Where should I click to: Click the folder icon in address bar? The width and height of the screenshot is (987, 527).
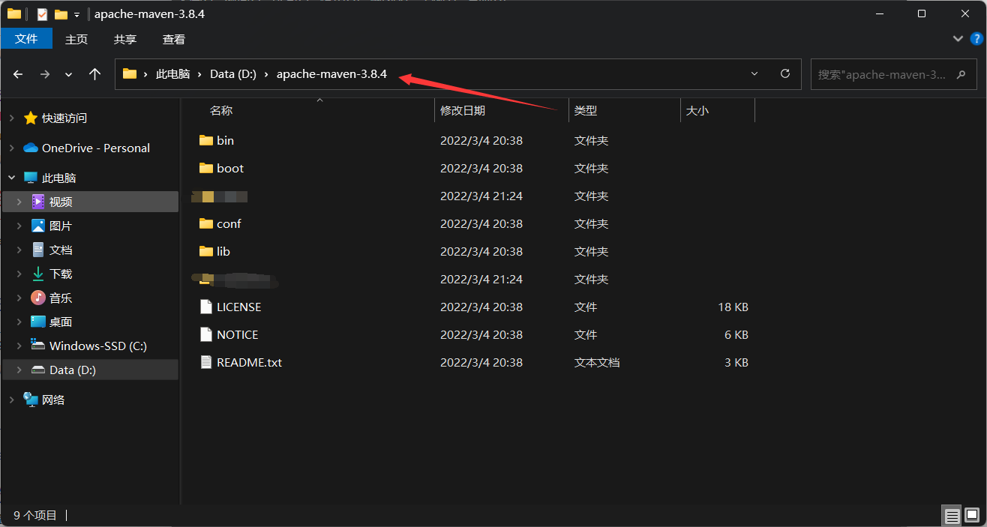coord(130,74)
